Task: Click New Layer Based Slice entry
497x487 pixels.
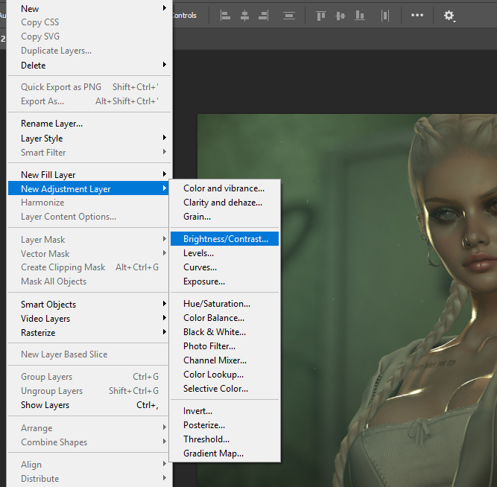Action: pyautogui.click(x=89, y=354)
